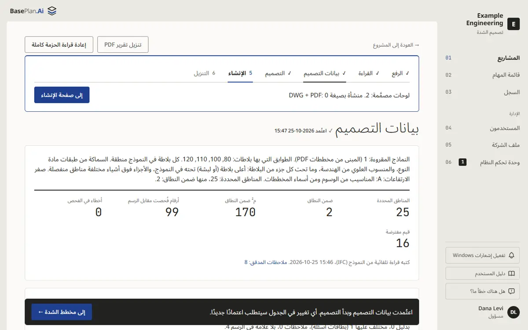Click the المناطق المحددة value 25
The image size is (528, 330).
point(403,212)
